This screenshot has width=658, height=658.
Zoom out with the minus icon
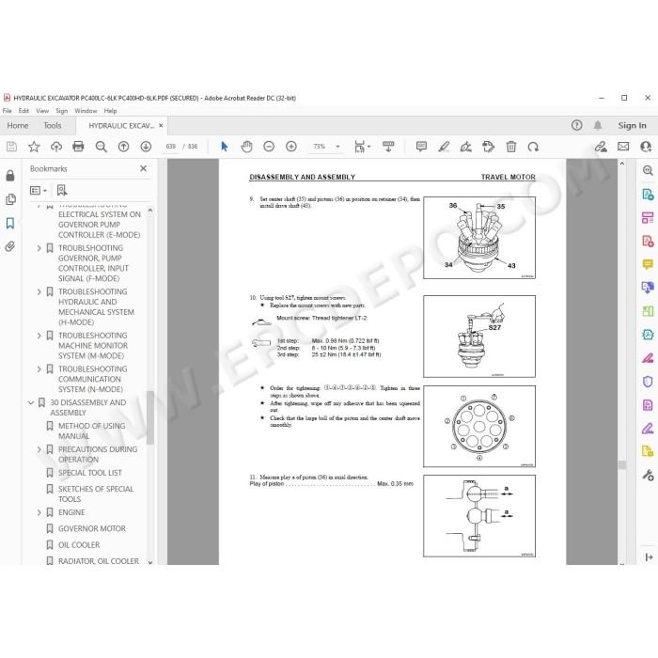269,147
